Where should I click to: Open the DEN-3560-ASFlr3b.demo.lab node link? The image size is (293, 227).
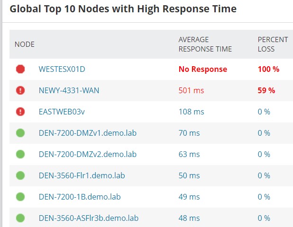(89, 218)
